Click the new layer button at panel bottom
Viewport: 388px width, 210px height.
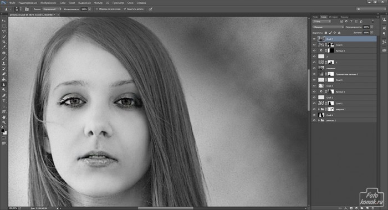click(x=367, y=208)
